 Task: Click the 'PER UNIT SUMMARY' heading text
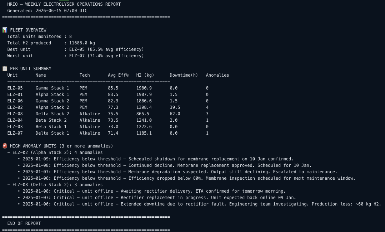tap(31, 69)
